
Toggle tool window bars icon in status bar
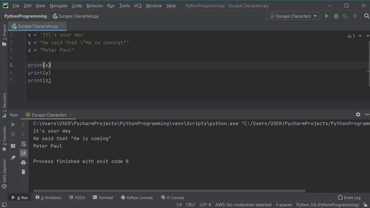pos(4,205)
